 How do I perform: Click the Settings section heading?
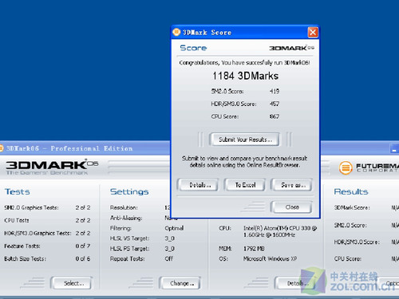[129, 191]
